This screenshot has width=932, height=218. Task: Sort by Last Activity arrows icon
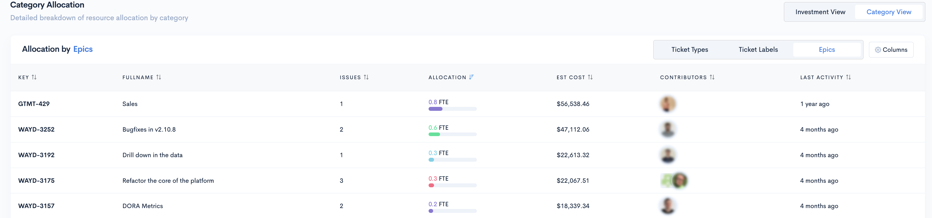tap(848, 77)
